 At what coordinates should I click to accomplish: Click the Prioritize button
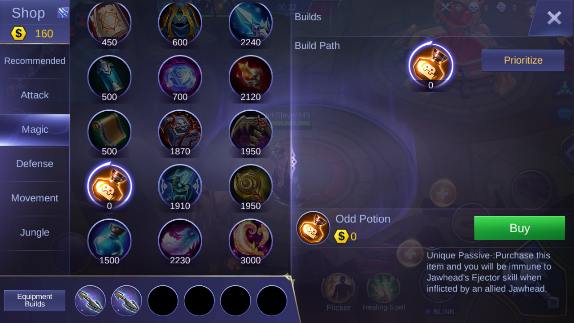523,61
